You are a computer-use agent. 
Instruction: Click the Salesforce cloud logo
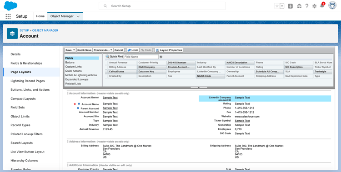[x=10, y=5]
